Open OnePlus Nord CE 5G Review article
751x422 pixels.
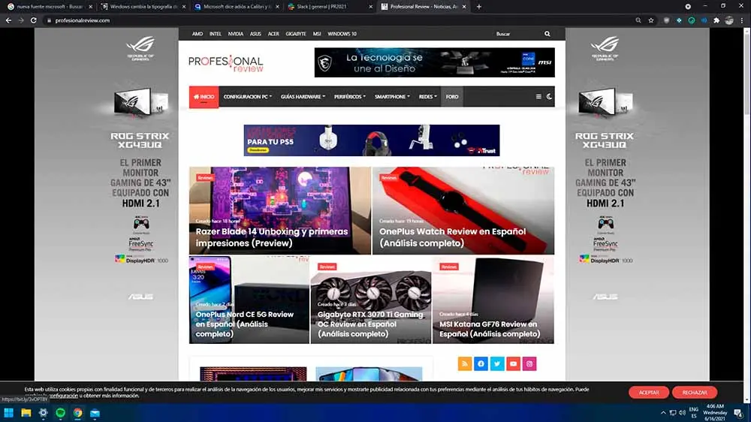pyautogui.click(x=249, y=300)
